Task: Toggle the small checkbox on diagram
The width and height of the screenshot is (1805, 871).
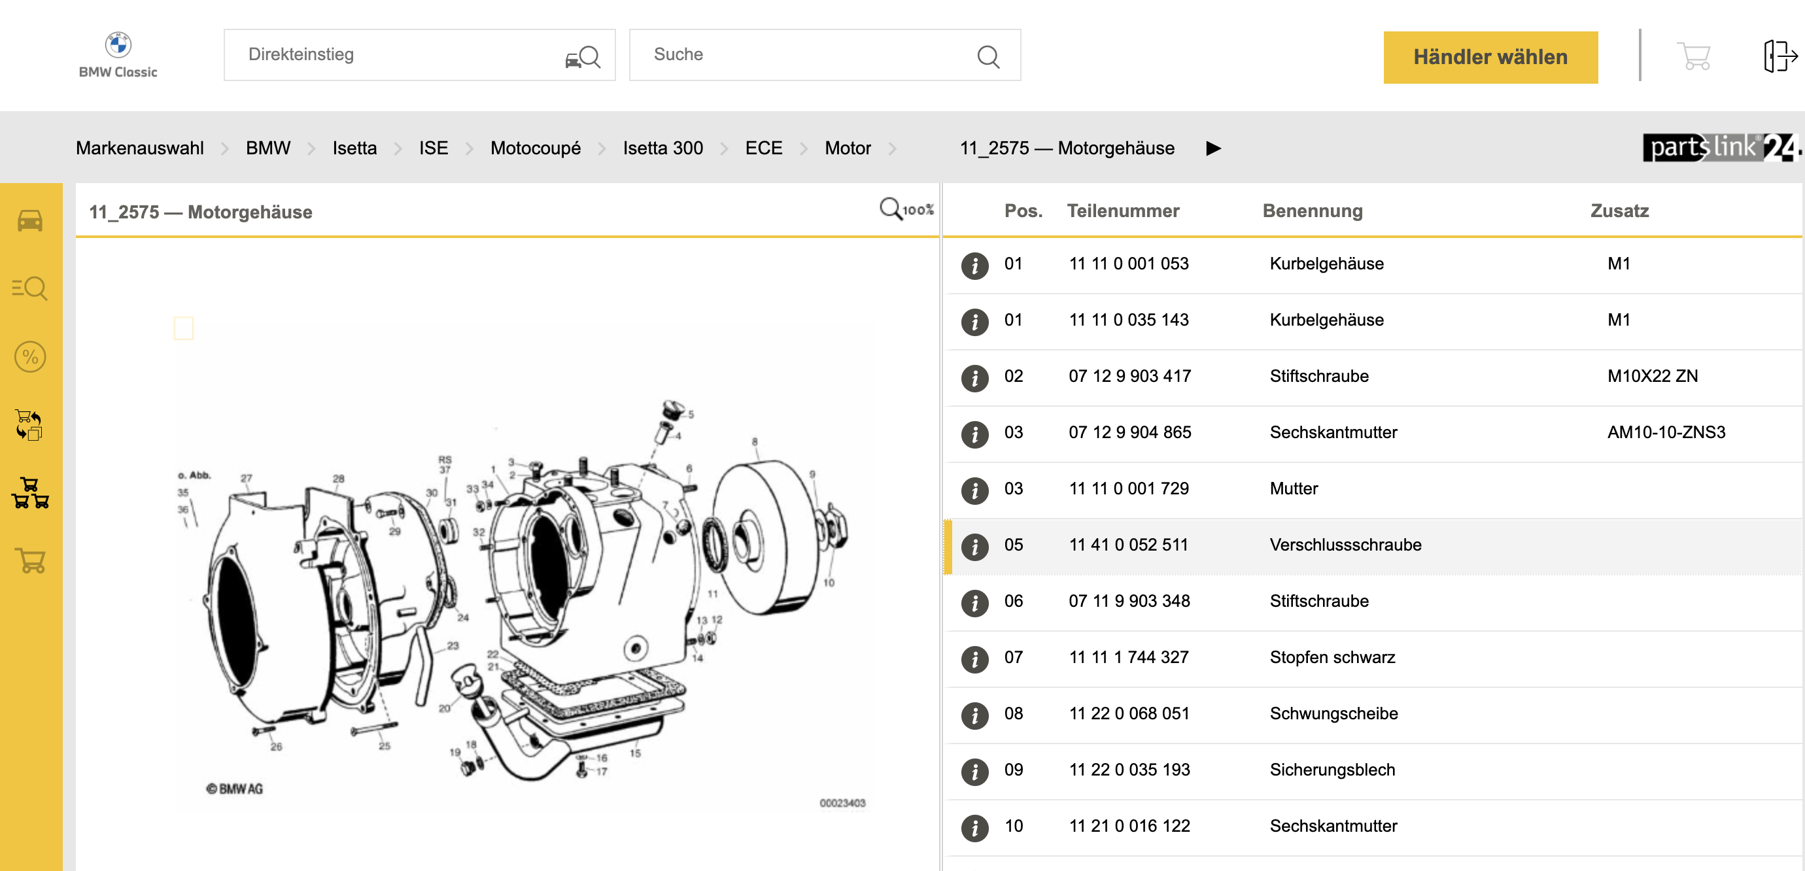Action: tap(184, 328)
